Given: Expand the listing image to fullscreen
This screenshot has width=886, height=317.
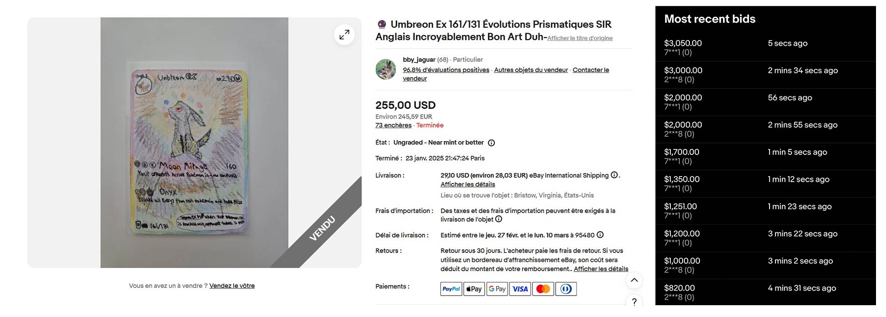Looking at the screenshot, I should coord(344,35).
